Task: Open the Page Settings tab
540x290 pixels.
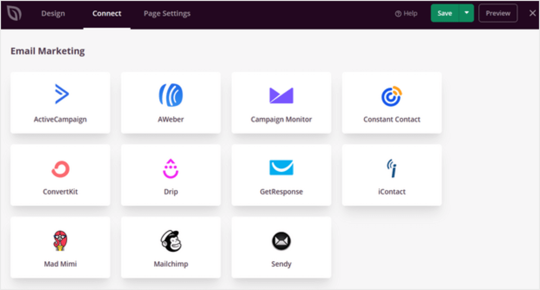Action: coord(166,13)
